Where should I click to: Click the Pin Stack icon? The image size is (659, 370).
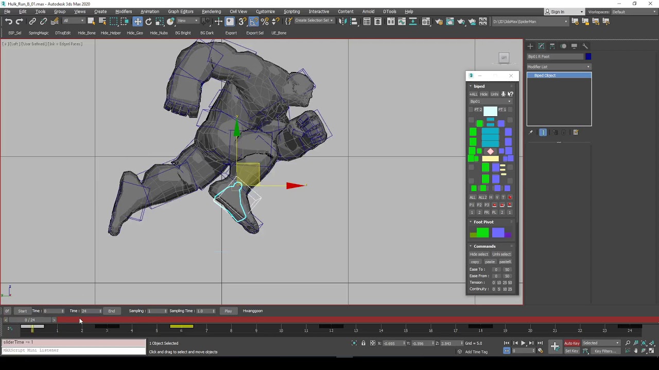(x=531, y=133)
